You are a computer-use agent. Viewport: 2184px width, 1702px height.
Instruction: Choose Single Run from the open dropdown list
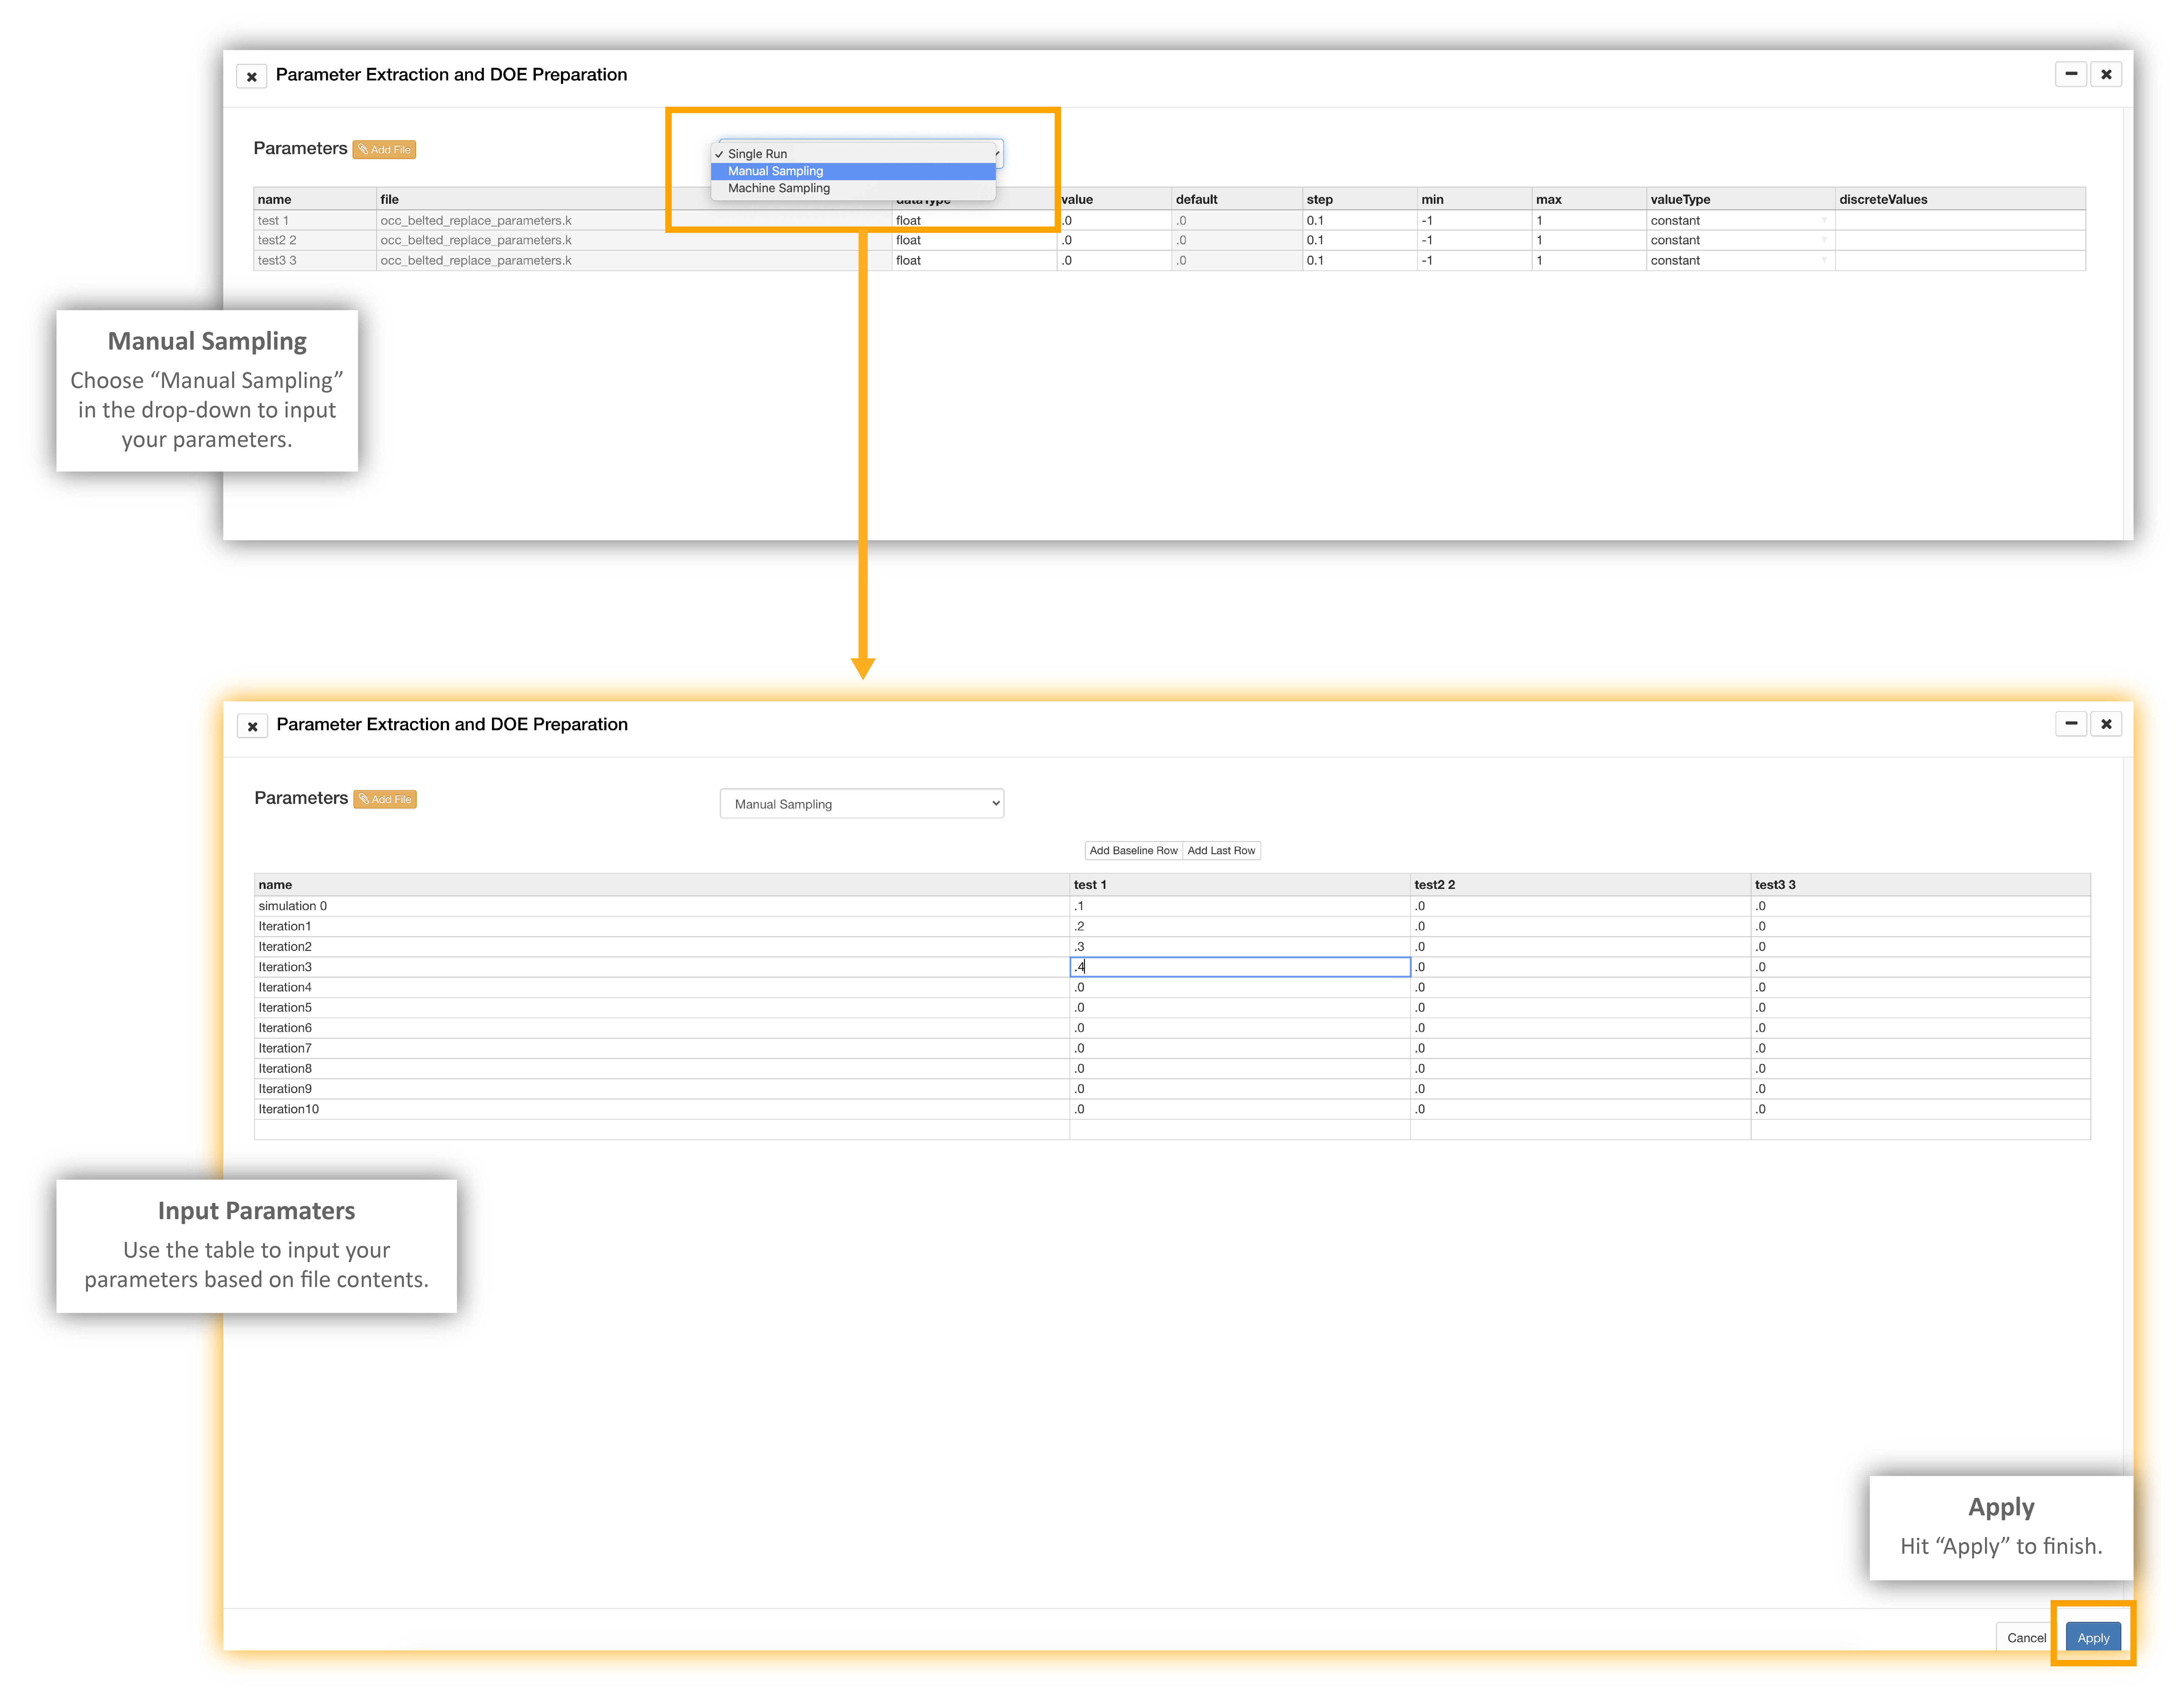(x=853, y=154)
